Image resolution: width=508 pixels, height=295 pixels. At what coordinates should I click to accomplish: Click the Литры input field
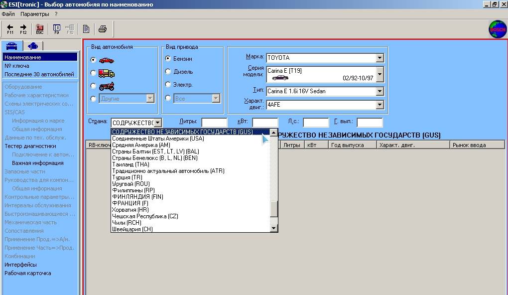(x=214, y=122)
